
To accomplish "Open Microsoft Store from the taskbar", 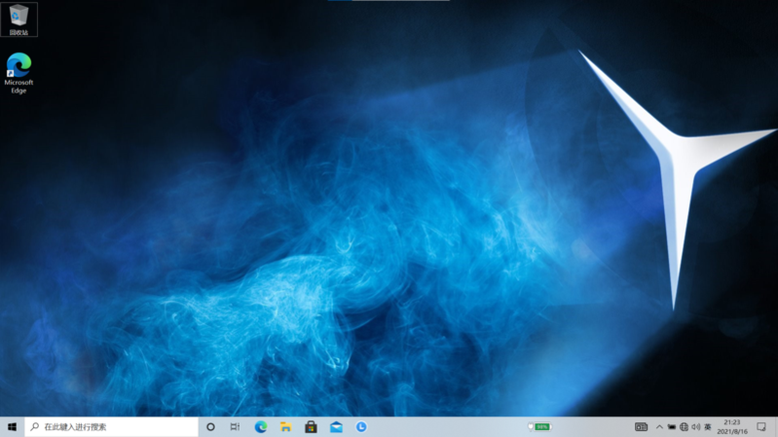I will pyautogui.click(x=311, y=427).
